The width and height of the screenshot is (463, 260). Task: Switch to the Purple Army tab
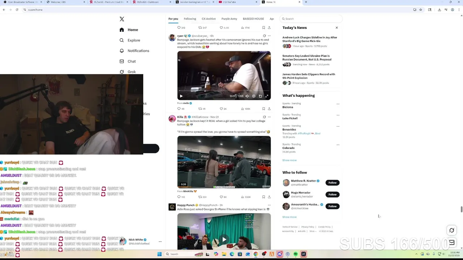[x=229, y=19]
